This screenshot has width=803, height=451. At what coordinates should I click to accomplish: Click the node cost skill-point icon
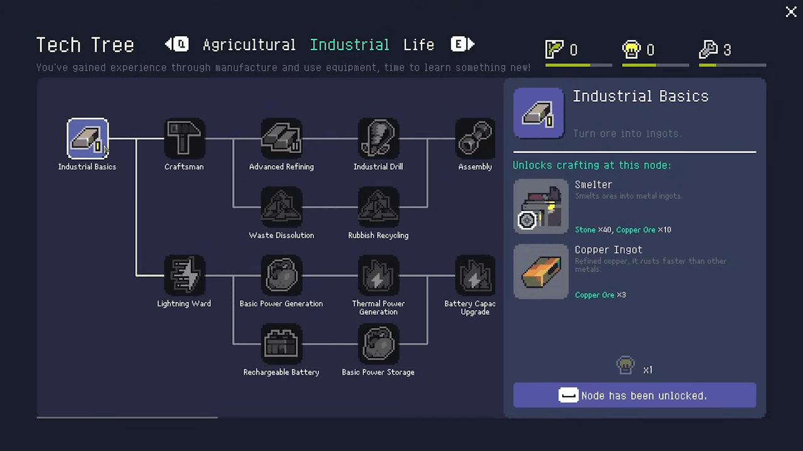pos(625,365)
